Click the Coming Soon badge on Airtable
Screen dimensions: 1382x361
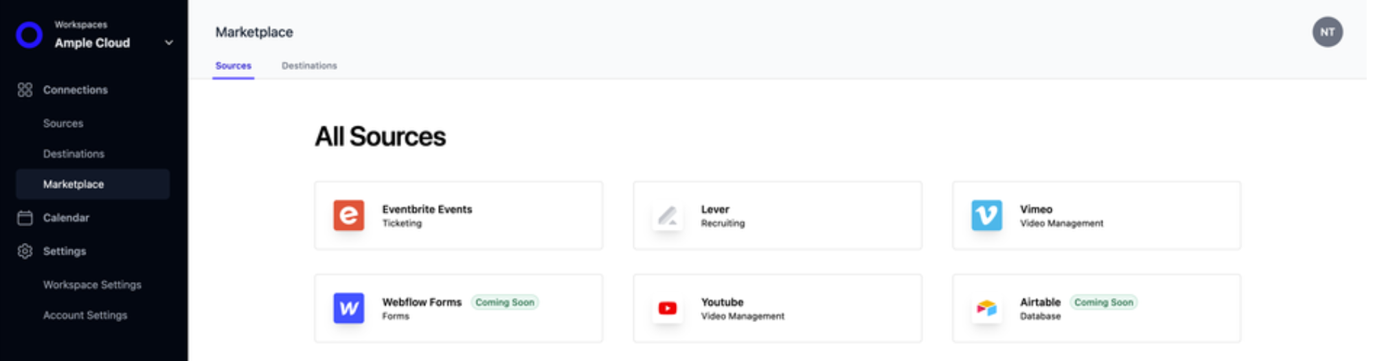[1103, 303]
